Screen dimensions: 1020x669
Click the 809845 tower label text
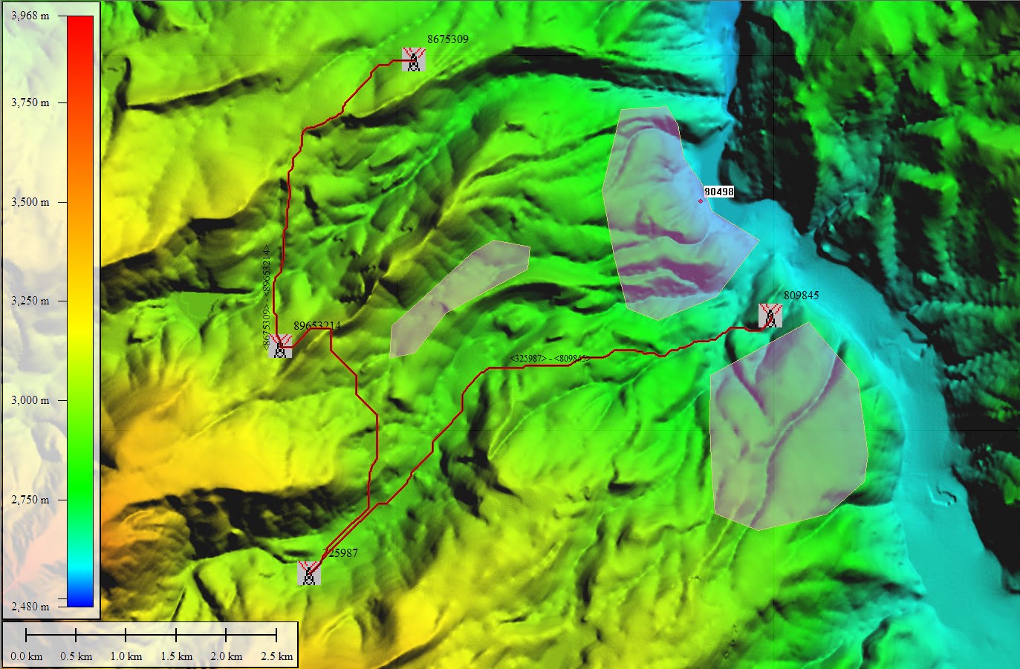pos(802,295)
